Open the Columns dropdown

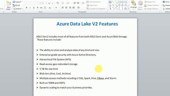point(79,7)
